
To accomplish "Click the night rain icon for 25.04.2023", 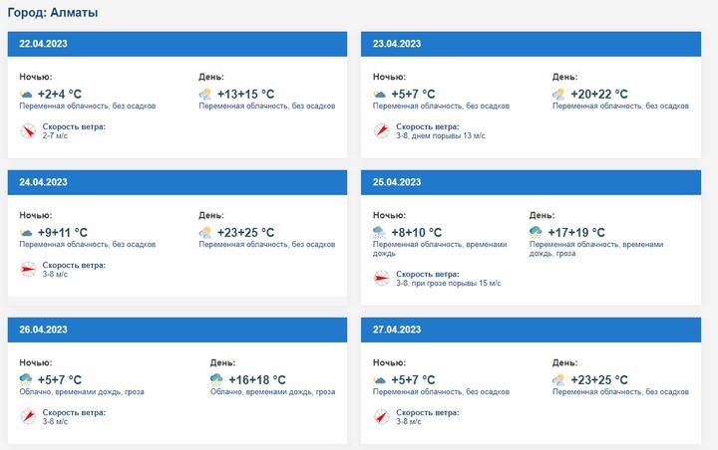I will tap(380, 233).
